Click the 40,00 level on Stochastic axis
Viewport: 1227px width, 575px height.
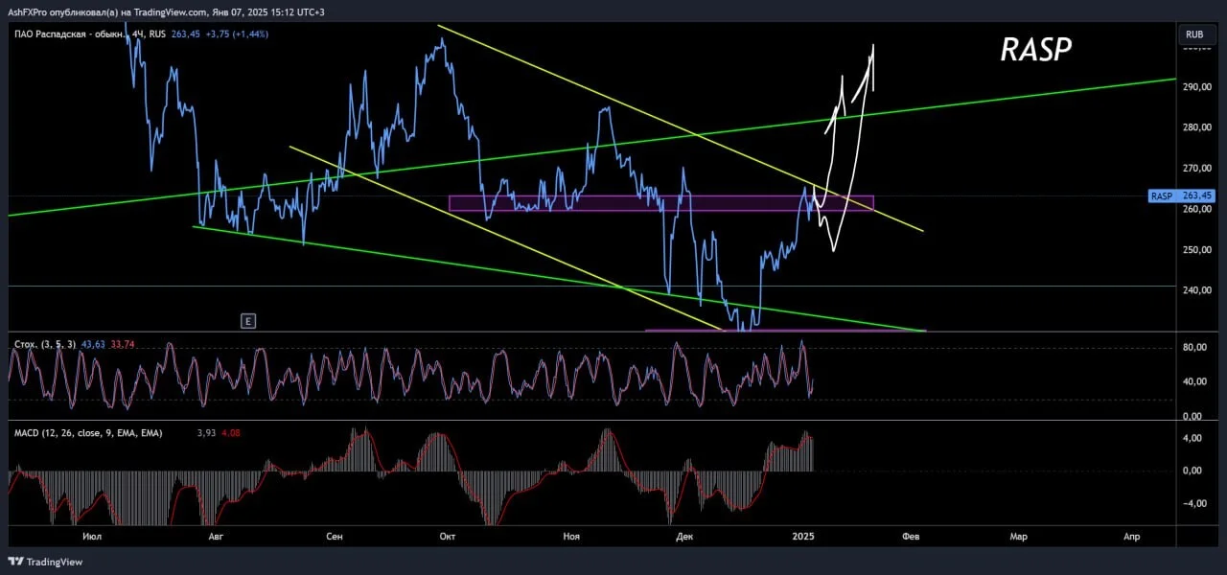(1193, 381)
